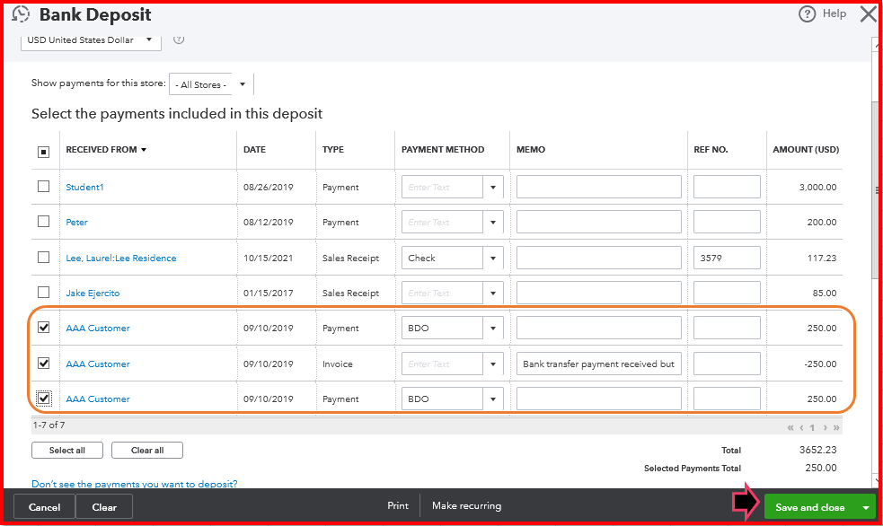
Task: Click the date 10/15/2021
Action: point(268,259)
